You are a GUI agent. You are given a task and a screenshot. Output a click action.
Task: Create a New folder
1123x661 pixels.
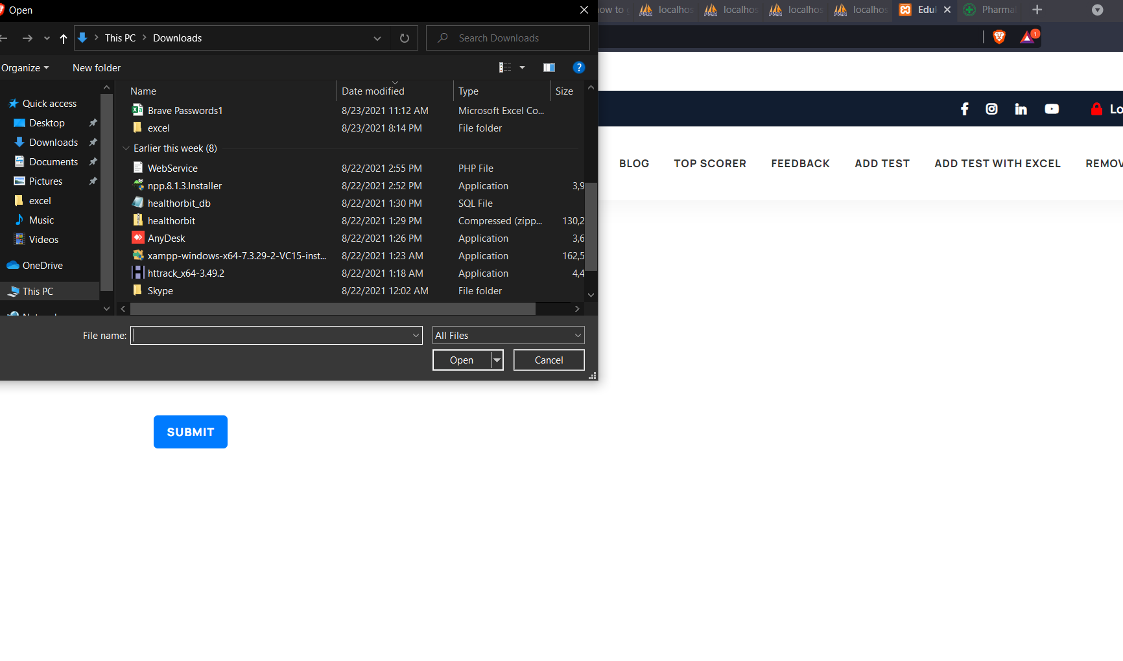click(x=97, y=68)
